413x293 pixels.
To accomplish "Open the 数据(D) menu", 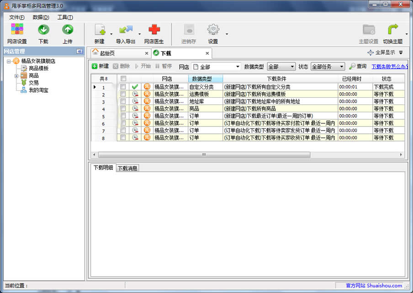I will click(41, 17).
